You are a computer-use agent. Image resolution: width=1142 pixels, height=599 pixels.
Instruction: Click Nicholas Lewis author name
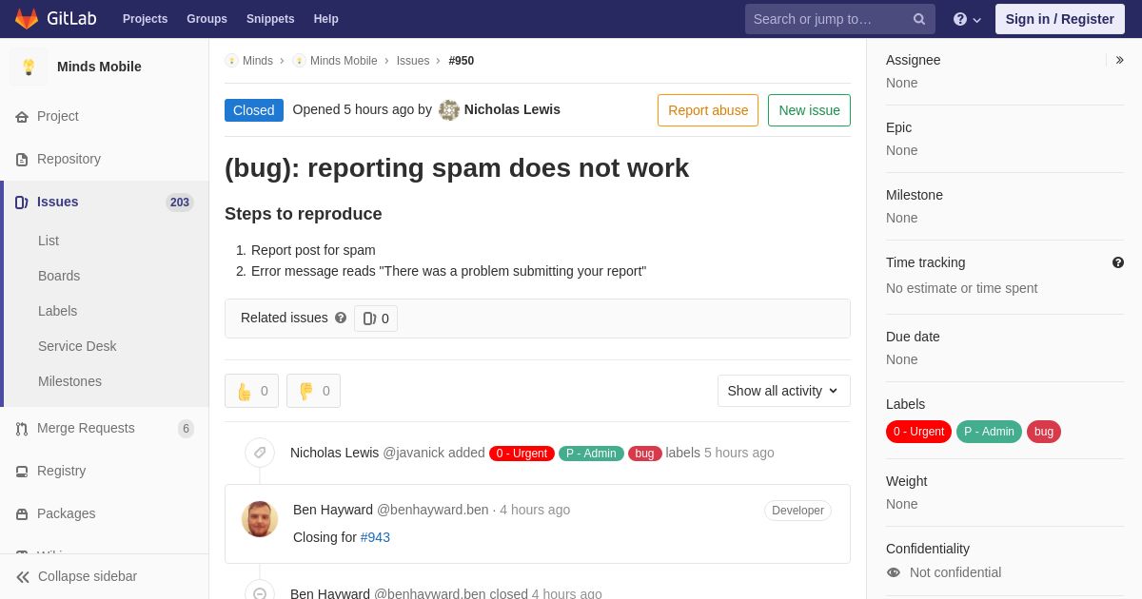[512, 109]
